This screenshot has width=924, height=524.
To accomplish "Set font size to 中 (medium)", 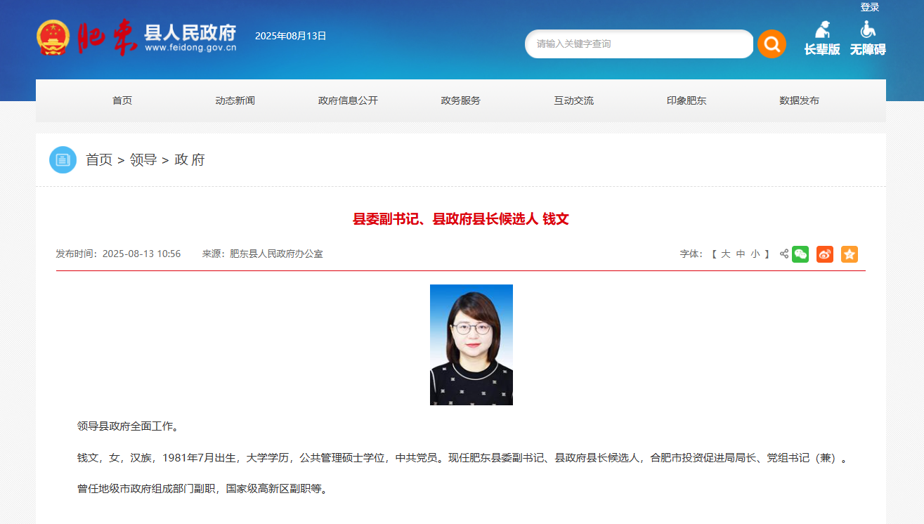I will click(741, 254).
